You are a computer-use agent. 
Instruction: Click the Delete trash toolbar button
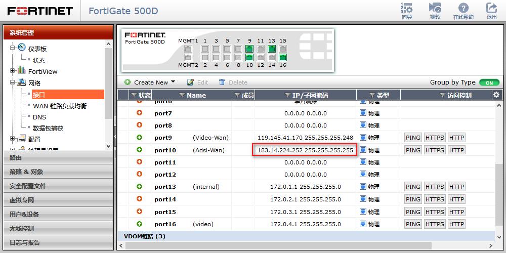[x=233, y=82]
